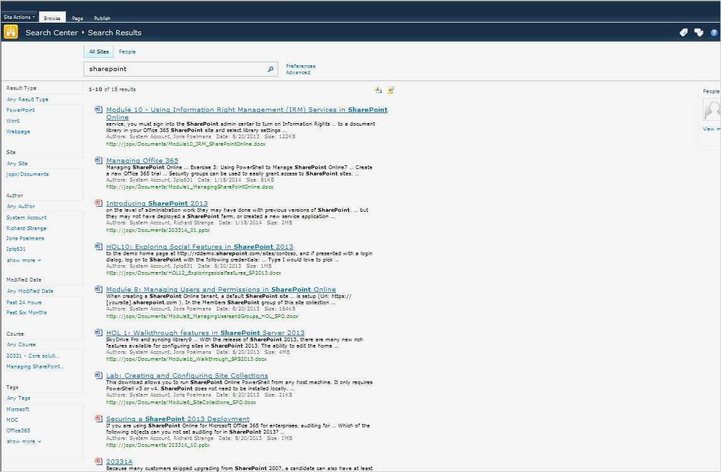Open the Preferences link

tap(300, 66)
